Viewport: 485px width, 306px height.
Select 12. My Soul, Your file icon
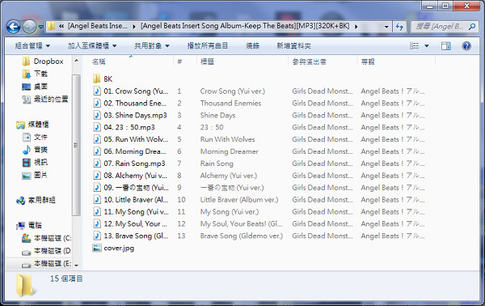(x=97, y=223)
